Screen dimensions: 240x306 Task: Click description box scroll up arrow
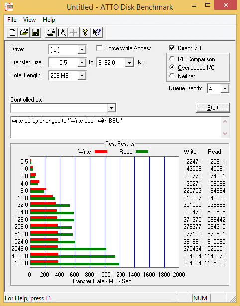(x=225, y=122)
